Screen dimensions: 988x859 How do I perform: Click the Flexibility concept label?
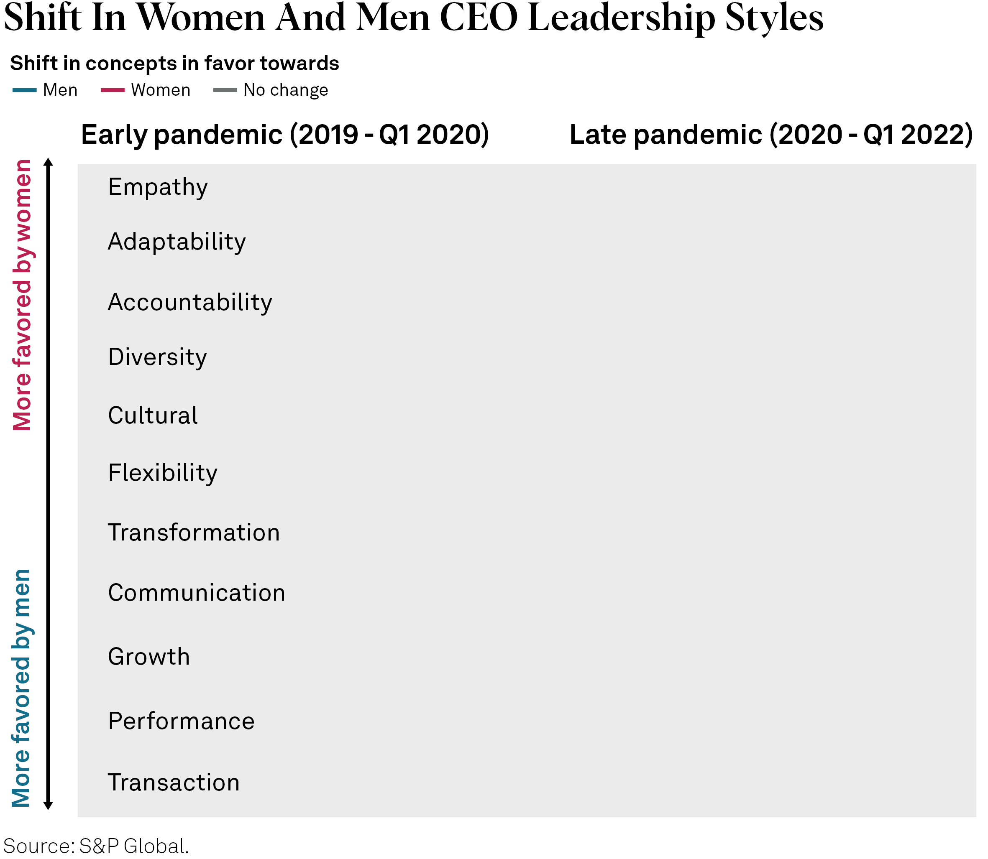pos(163,473)
